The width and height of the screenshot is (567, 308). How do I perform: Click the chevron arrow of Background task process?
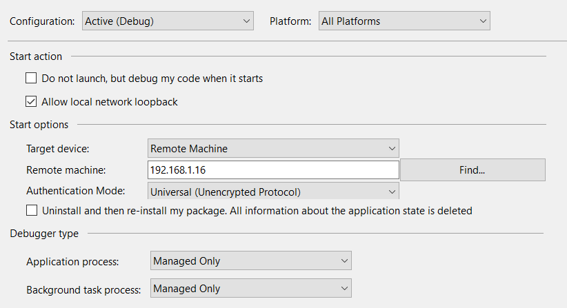344,288
